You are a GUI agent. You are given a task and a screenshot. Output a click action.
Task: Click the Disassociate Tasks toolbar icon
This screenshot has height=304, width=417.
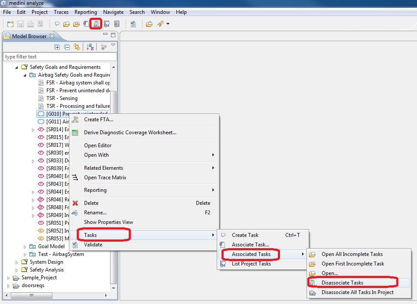96,24
